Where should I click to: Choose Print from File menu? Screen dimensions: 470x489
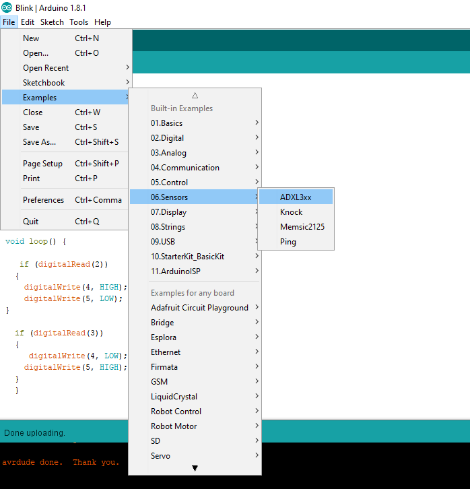[65, 178]
